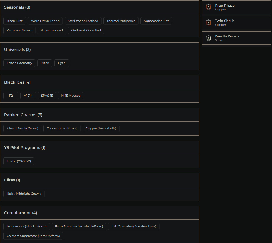Click the Deadly Omen silver charm icon

[209, 38]
